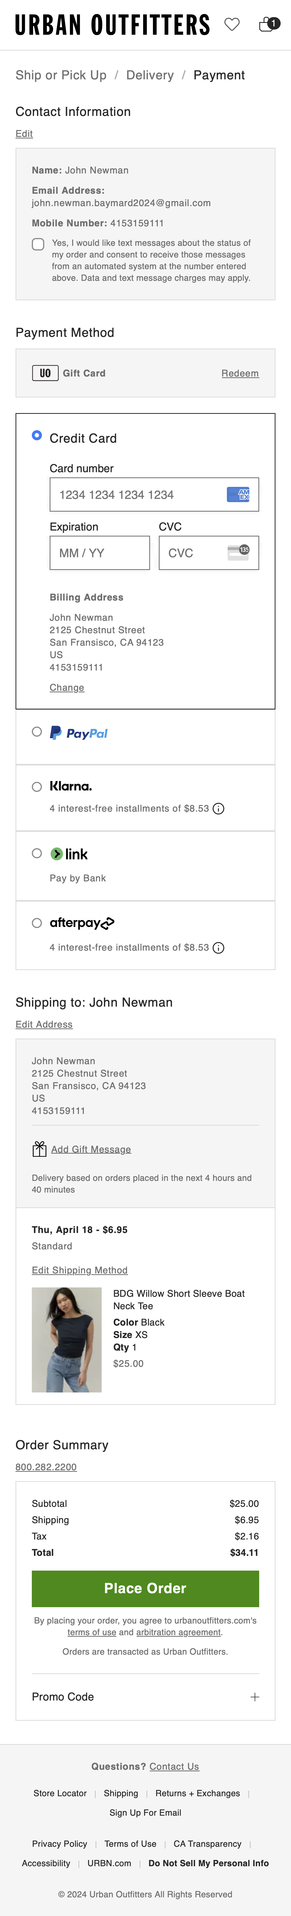Check the text message consent checkbox
The height and width of the screenshot is (1916, 291).
click(x=38, y=244)
